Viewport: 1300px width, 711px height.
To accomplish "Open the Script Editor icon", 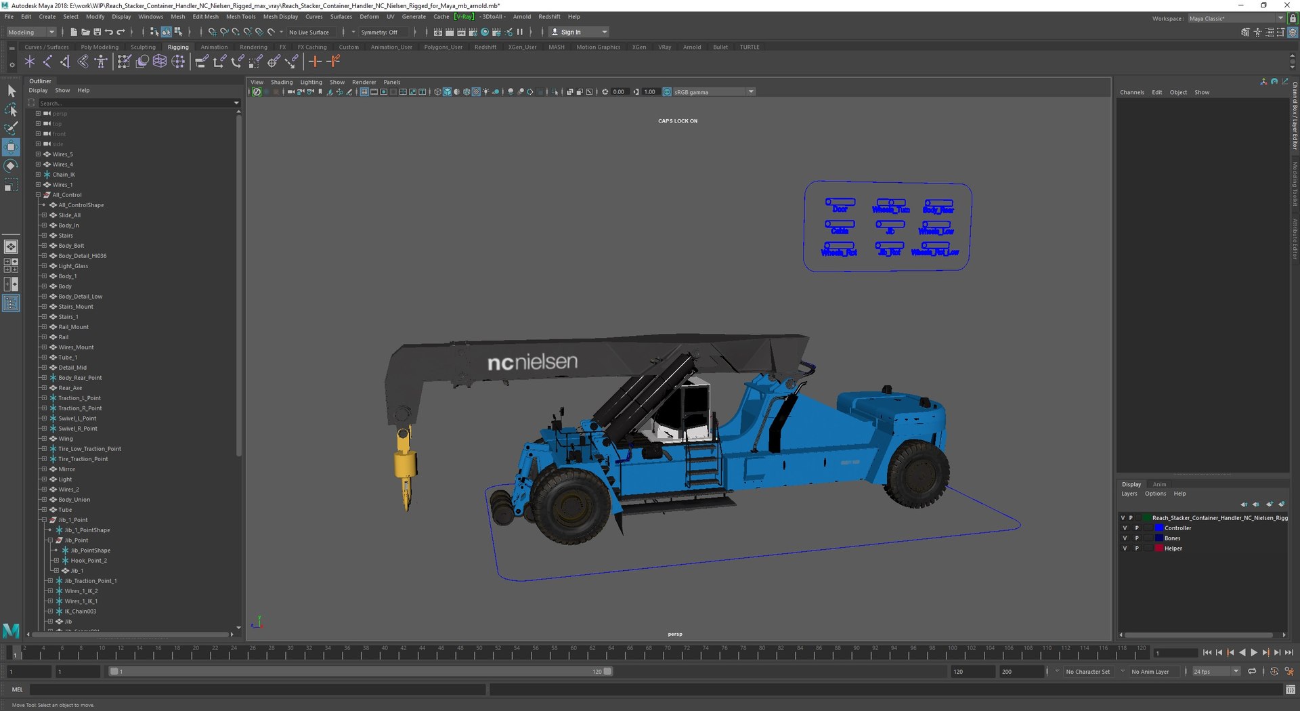I will tap(1291, 689).
